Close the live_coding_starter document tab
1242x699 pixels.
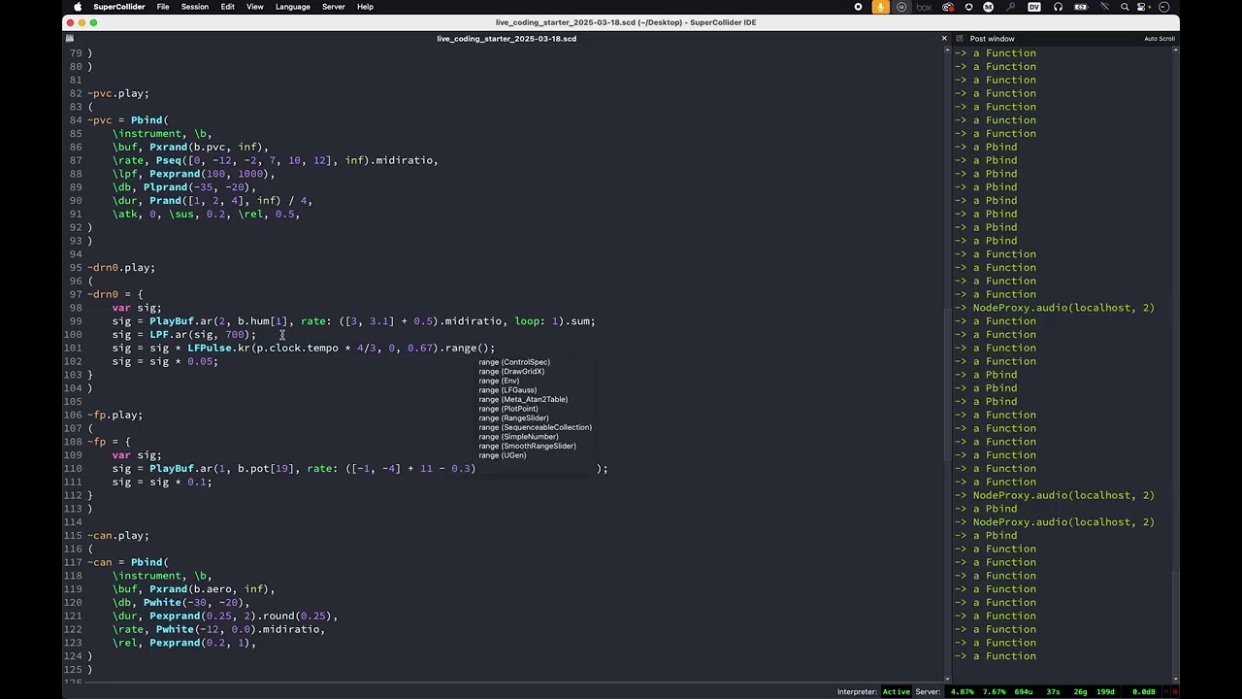pyautogui.click(x=944, y=39)
